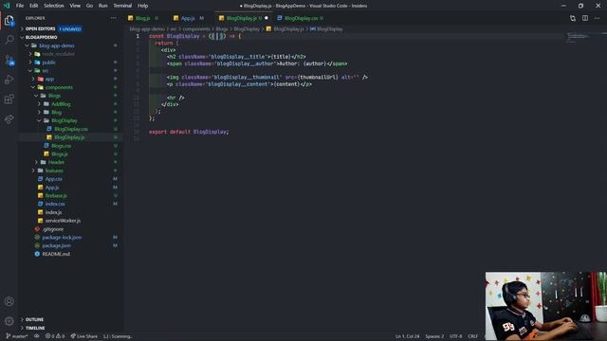Click the master branch status item

click(17, 336)
